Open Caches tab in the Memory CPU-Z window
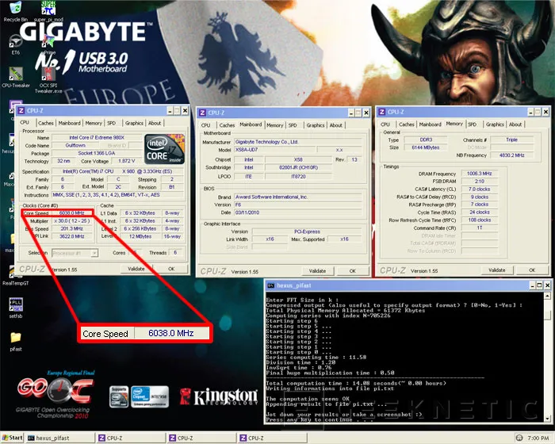Screen dimensions: 555x444 [406, 124]
